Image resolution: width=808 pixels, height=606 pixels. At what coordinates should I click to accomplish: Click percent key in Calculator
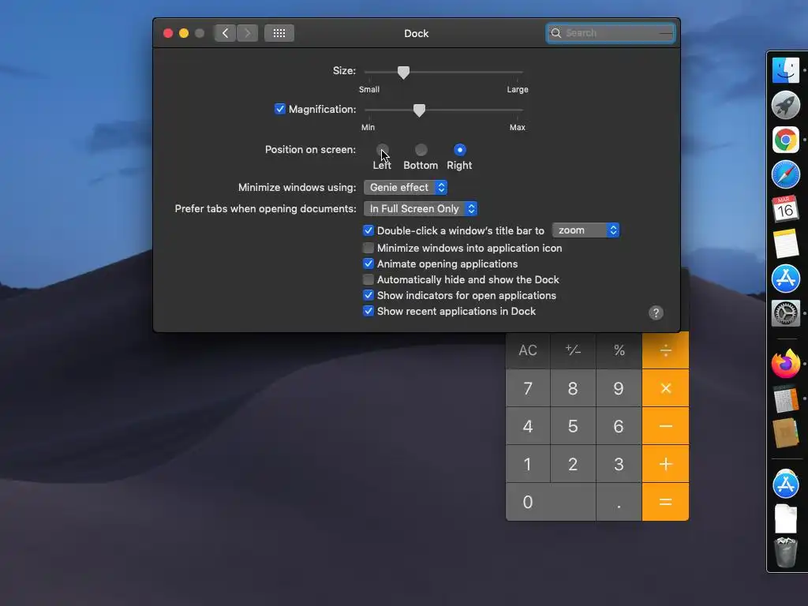point(619,350)
